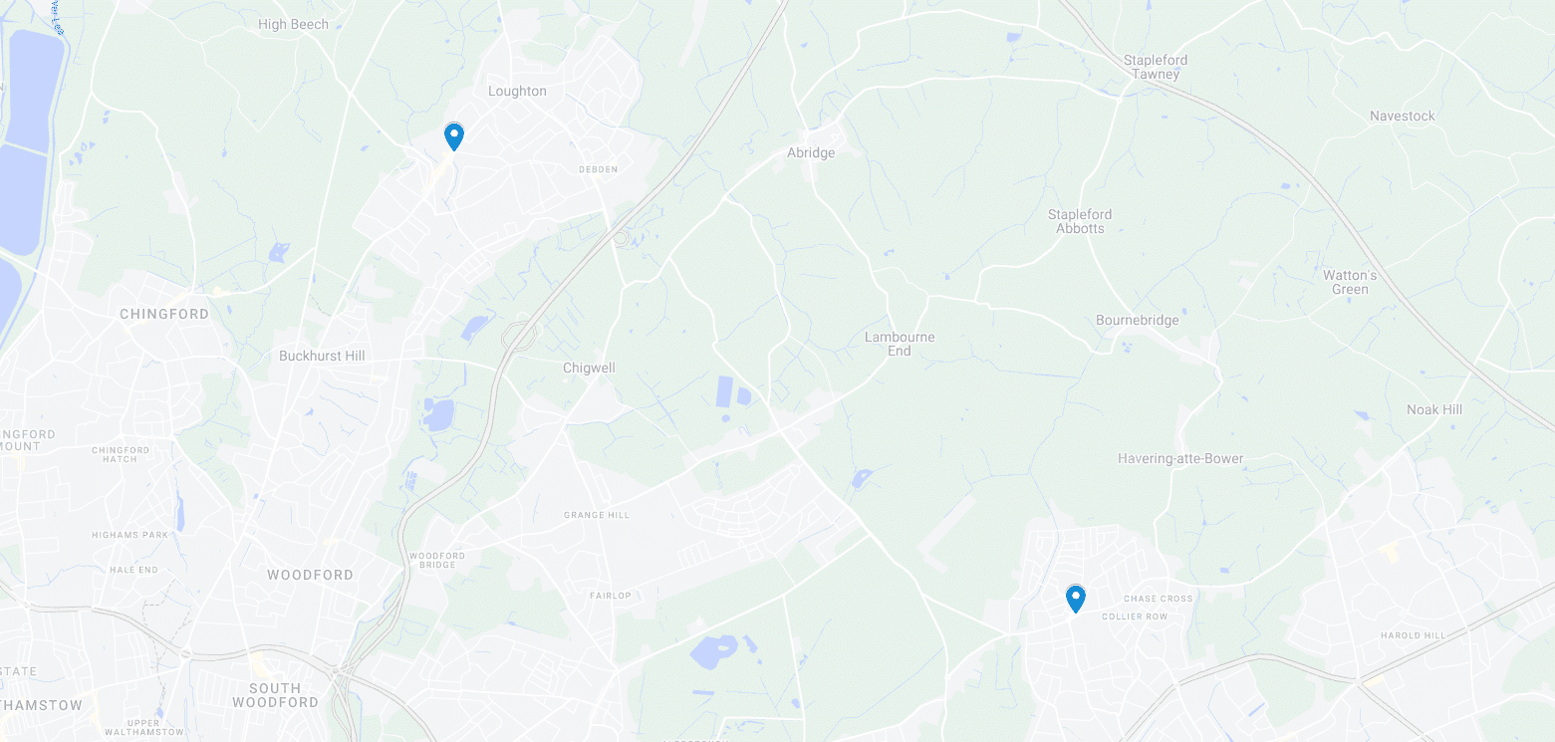Viewport: 1555px width, 742px height.
Task: Click the Stapleford Tawney label
Action: click(1156, 67)
